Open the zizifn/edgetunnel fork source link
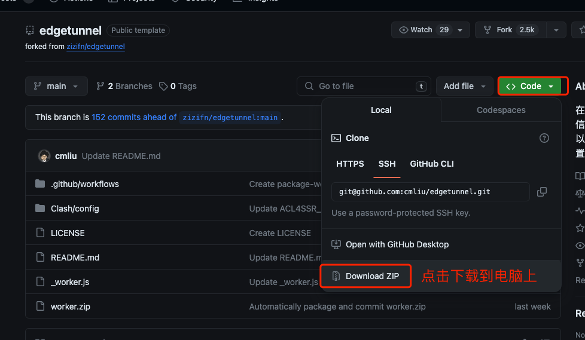This screenshot has height=340, width=585. coord(96,47)
